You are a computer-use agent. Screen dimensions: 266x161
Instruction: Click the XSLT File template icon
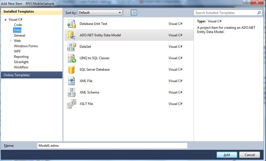pyautogui.click(x=72, y=104)
